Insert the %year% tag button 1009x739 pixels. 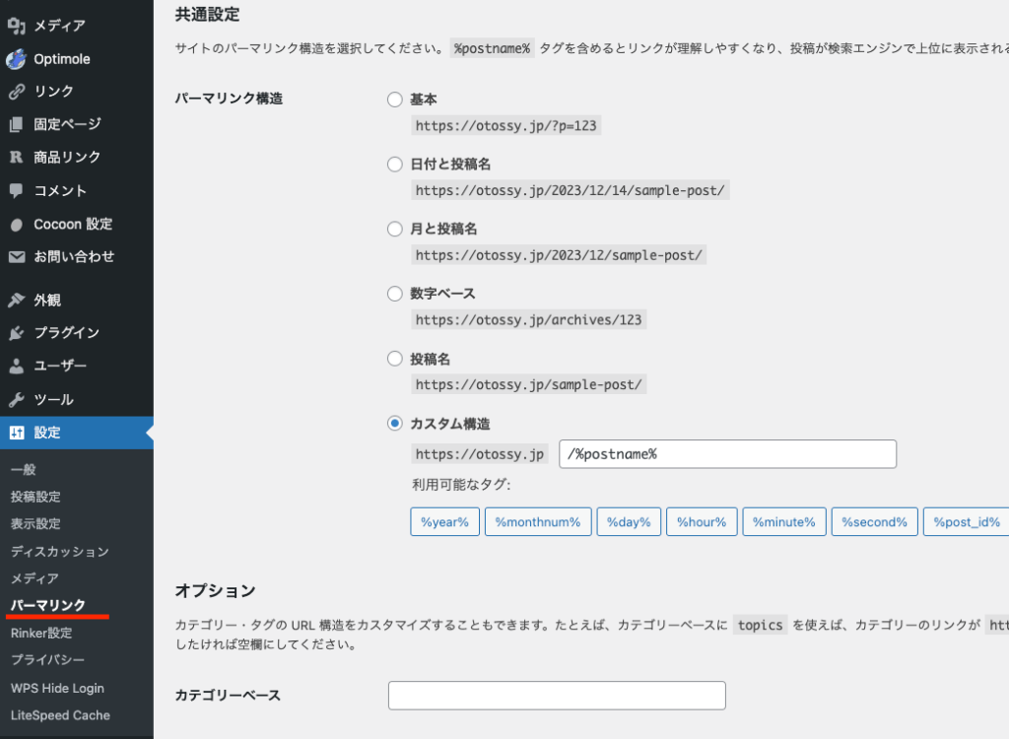tap(444, 522)
